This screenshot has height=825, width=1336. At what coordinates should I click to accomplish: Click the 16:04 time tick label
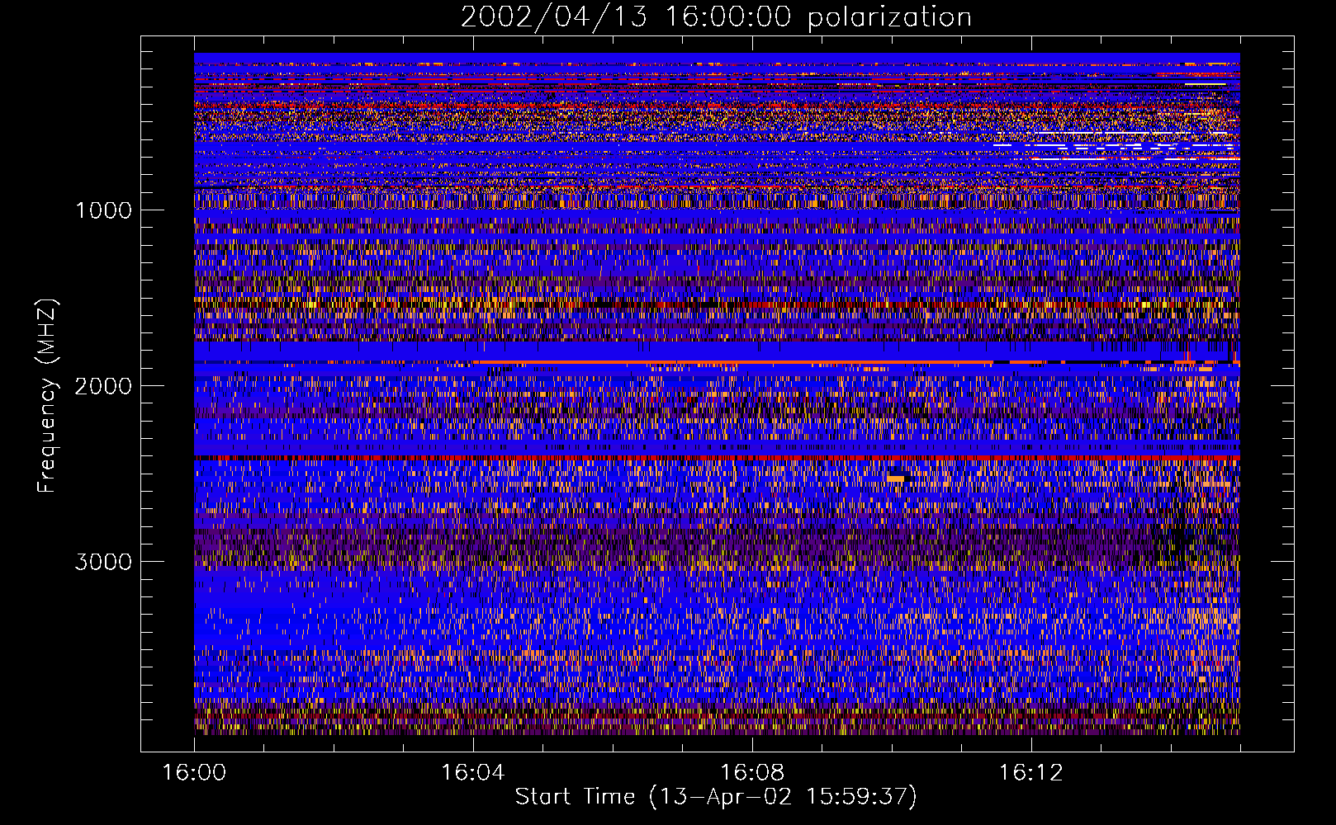click(x=473, y=773)
